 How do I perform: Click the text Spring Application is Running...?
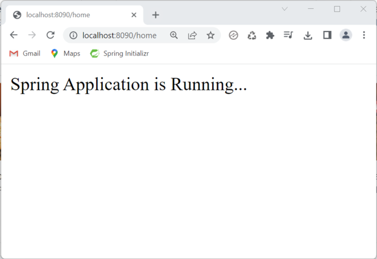click(x=129, y=84)
